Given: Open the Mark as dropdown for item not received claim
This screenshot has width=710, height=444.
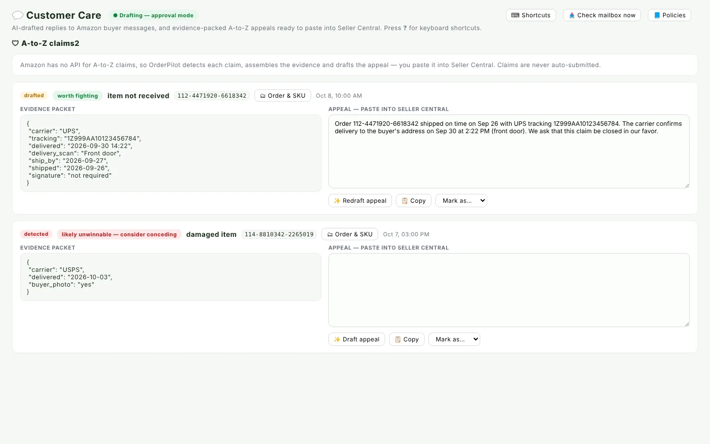Looking at the screenshot, I should [x=461, y=201].
